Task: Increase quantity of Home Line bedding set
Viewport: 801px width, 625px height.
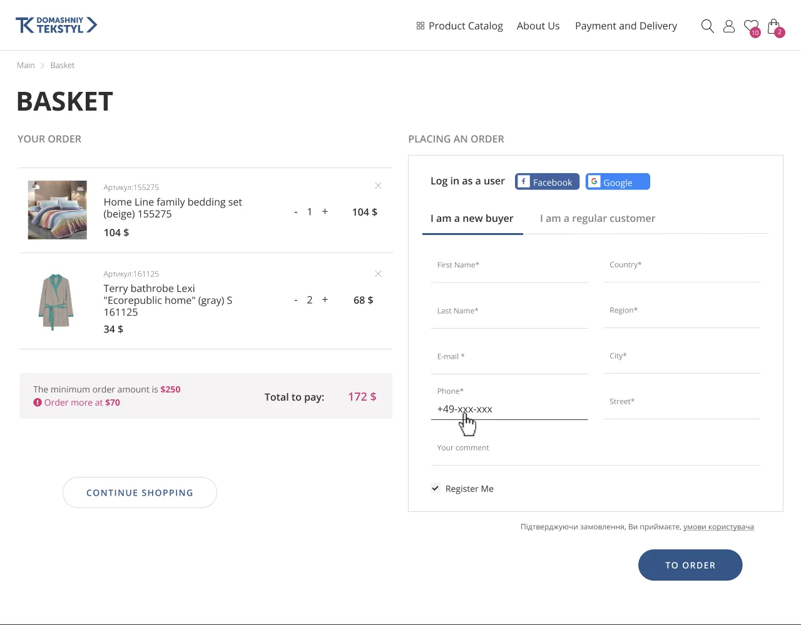Action: pyautogui.click(x=325, y=212)
